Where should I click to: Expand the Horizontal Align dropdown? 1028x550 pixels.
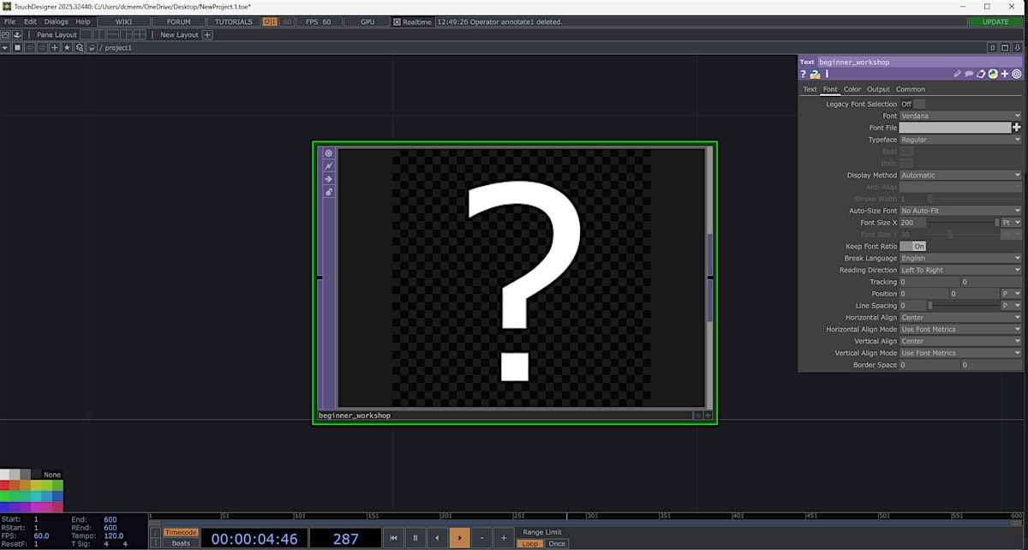pyautogui.click(x=959, y=318)
